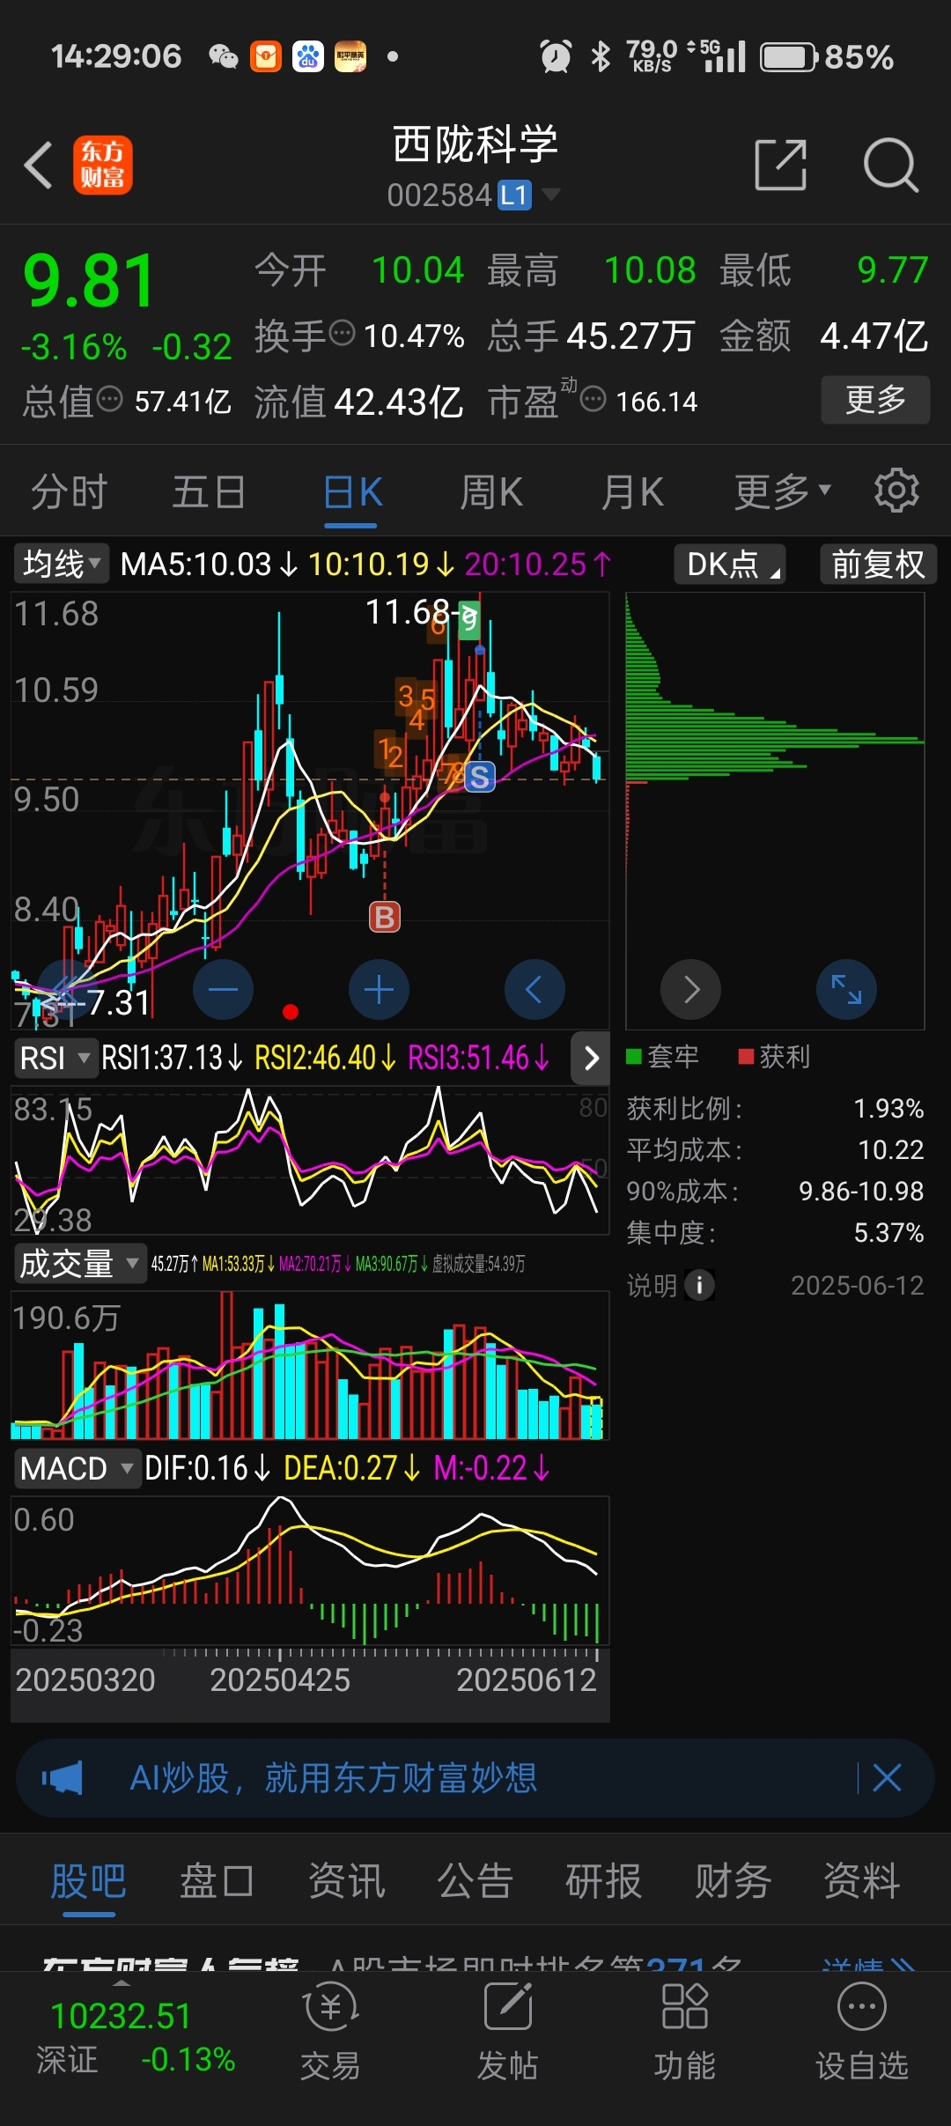
Task: Tap the chip distribution histogram
Action: [775, 810]
